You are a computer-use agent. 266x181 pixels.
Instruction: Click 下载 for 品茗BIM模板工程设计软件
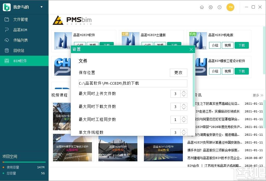pos(242,71)
